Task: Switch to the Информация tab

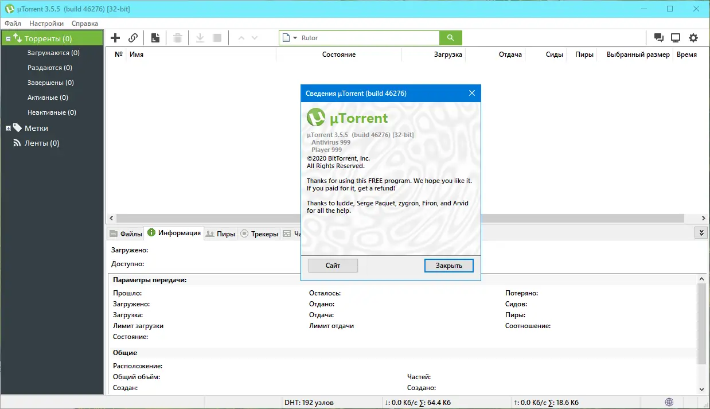Action: (174, 233)
